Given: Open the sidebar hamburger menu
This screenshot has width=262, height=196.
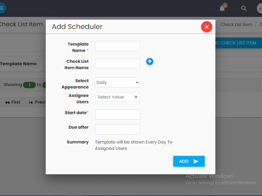Looking at the screenshot, I should tap(2, 8).
